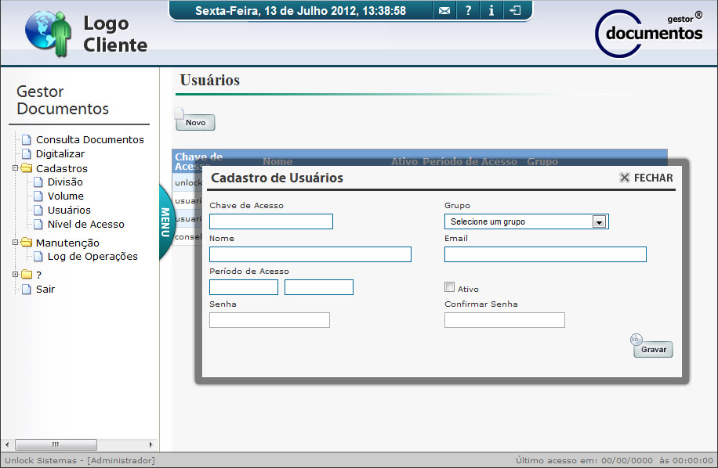Select Nível de Acesso menu item

(85, 225)
